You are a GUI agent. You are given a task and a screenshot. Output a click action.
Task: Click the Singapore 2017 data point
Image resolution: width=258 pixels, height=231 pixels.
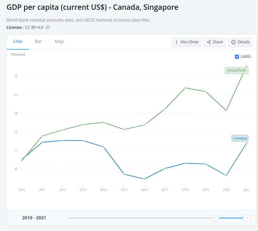[x=165, y=109]
